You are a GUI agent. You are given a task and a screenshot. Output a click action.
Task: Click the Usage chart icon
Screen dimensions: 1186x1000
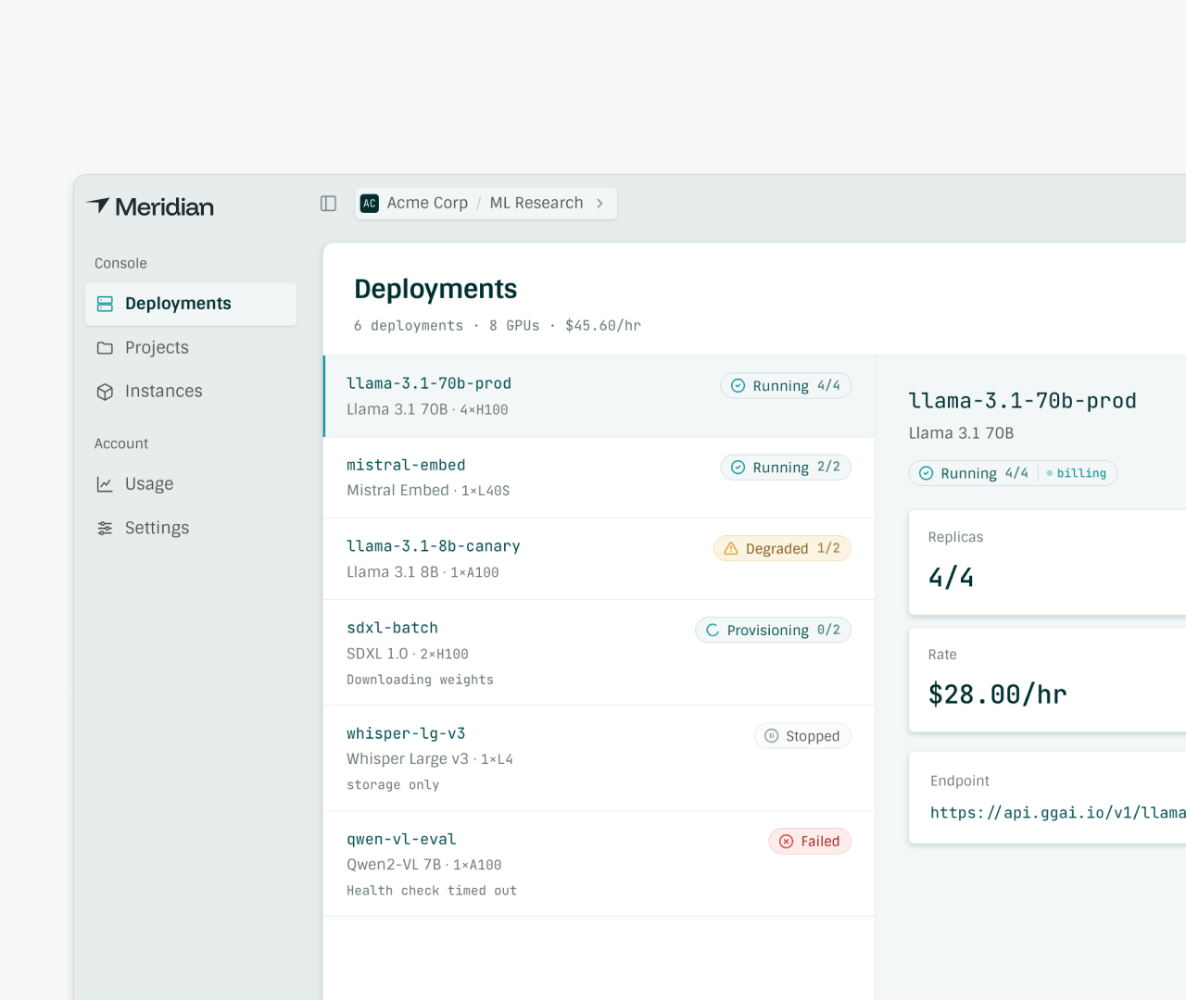[106, 484]
